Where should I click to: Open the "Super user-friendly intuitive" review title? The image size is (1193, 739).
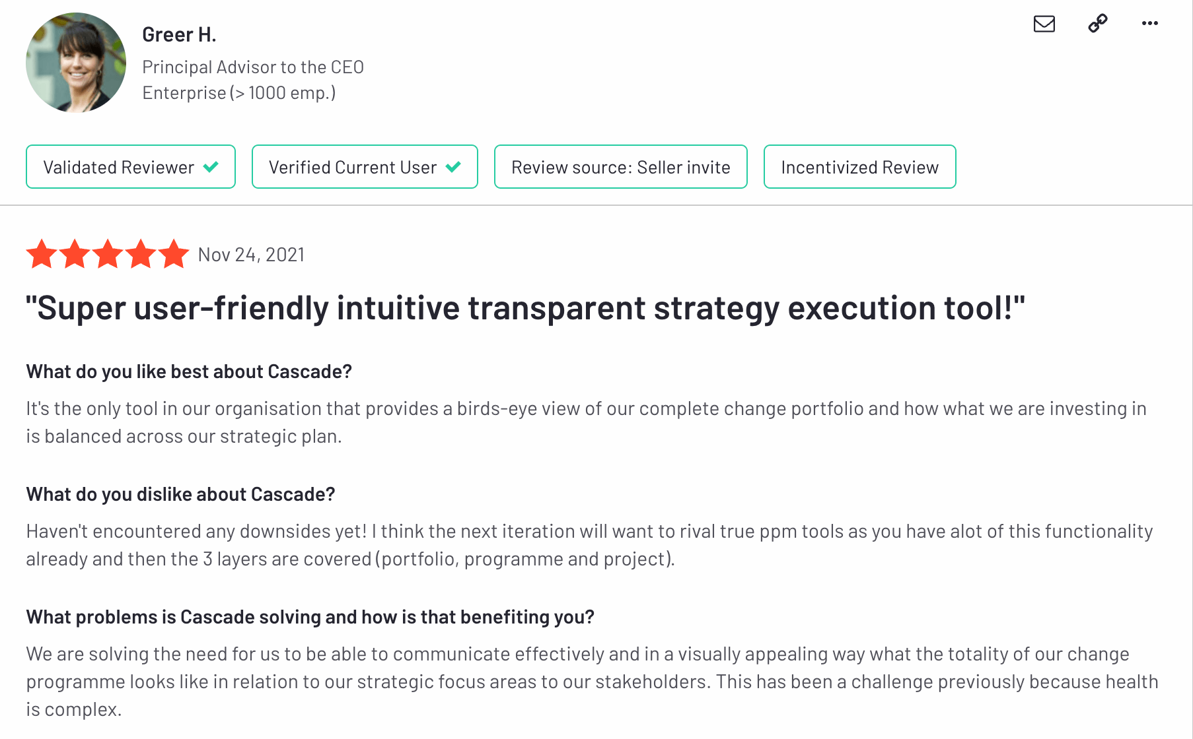coord(525,308)
